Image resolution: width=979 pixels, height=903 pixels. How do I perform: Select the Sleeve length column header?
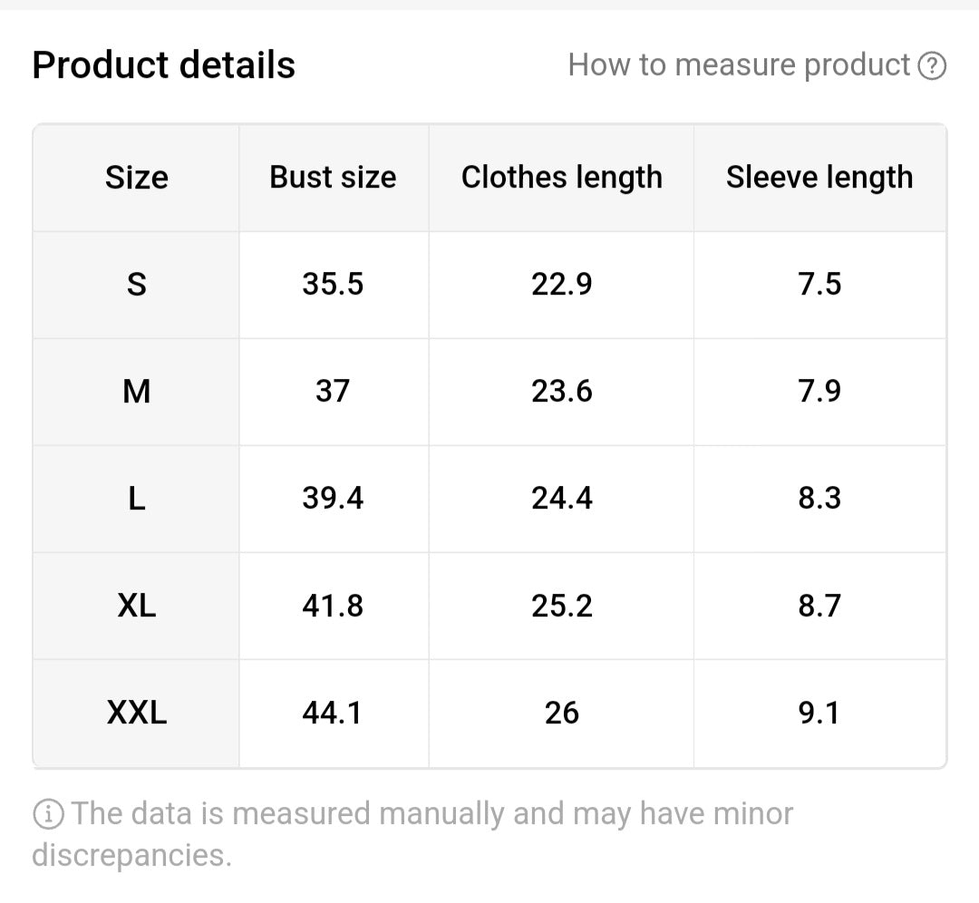[819, 178]
